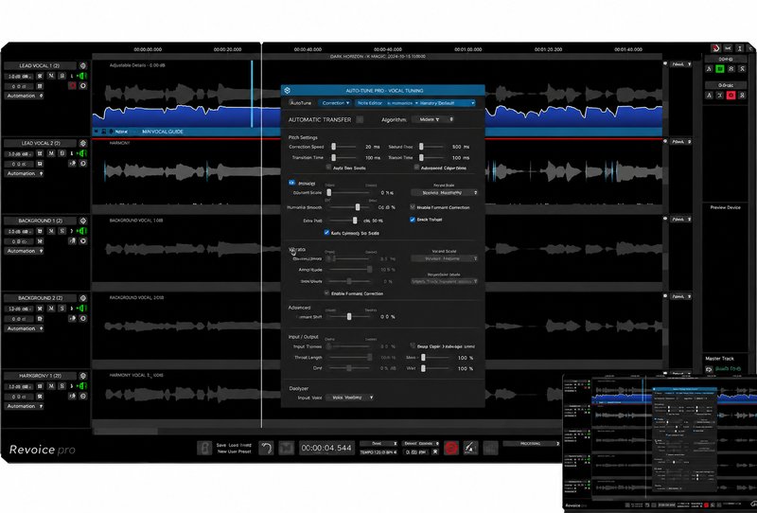The height and width of the screenshot is (513, 757).
Task: Mute the LEAD VOCAL 2 track
Action: point(51,153)
